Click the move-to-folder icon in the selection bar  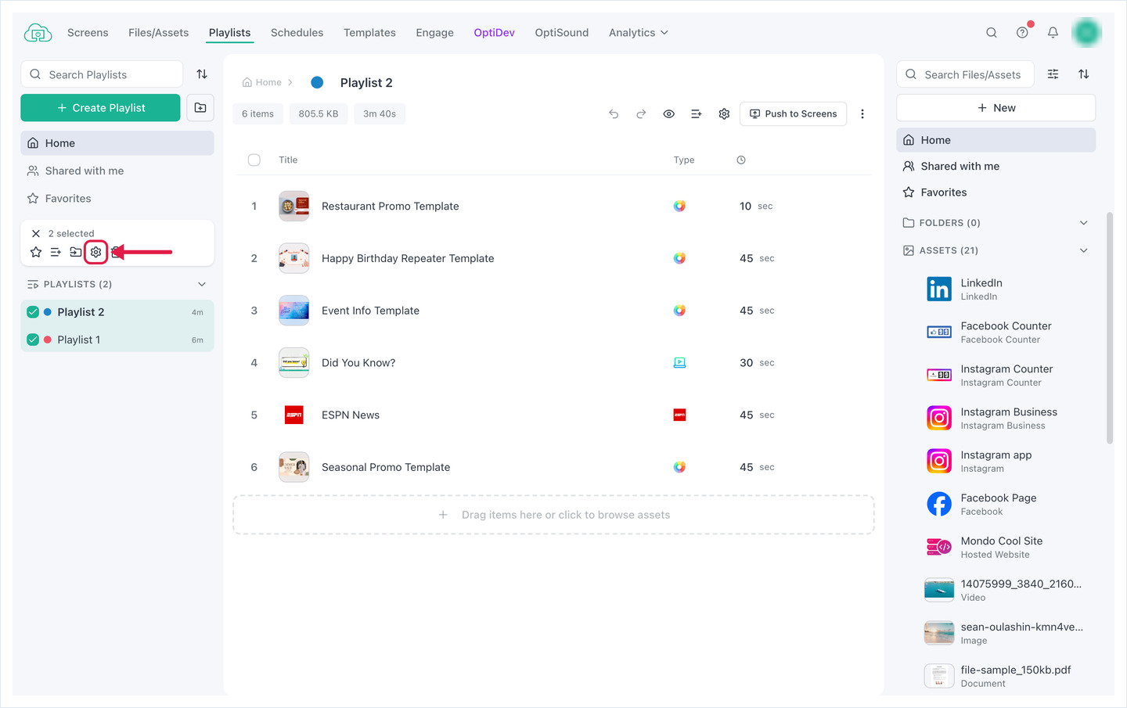[x=75, y=252]
